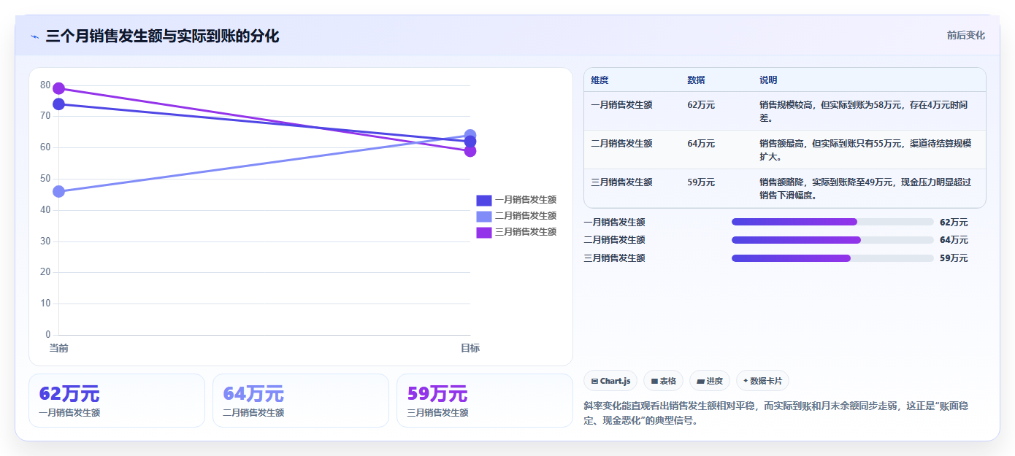The height and width of the screenshot is (456, 1015).
Task: Toggle 二月销售发生额 legend color box
Action: pyautogui.click(x=484, y=216)
